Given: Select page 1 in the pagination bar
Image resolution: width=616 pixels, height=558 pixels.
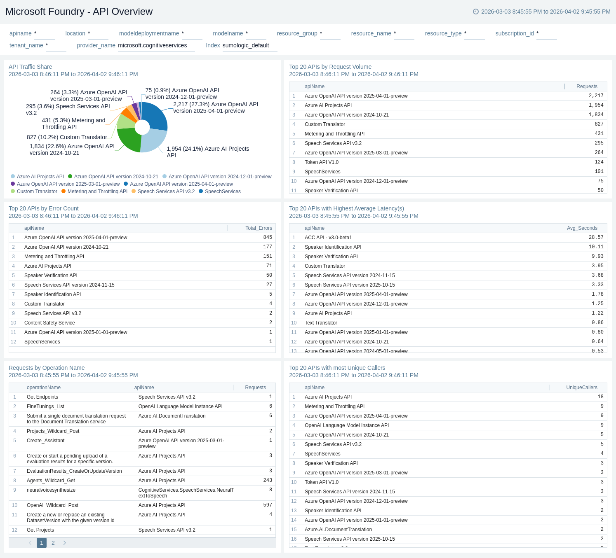Looking at the screenshot, I should click(x=42, y=543).
